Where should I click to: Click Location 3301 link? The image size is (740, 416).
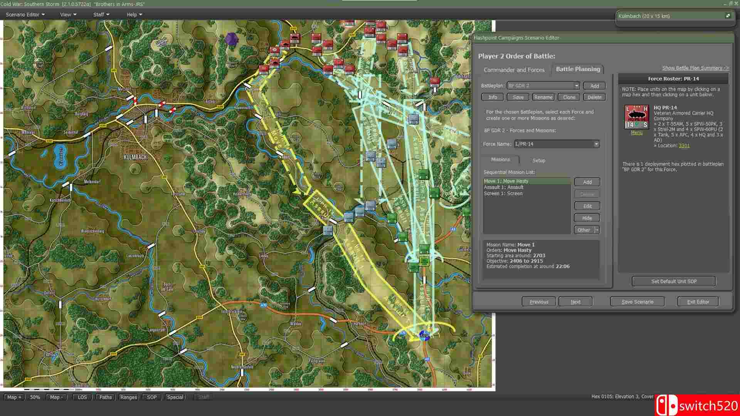pos(684,146)
